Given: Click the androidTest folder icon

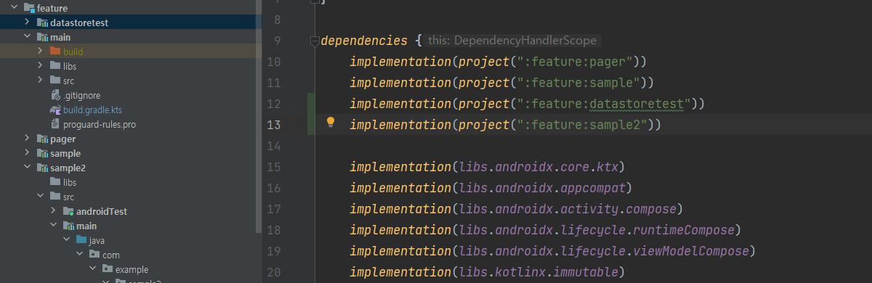Looking at the screenshot, I should click(68, 211).
